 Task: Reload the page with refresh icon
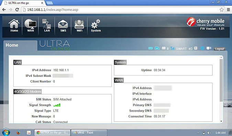(17, 10)
